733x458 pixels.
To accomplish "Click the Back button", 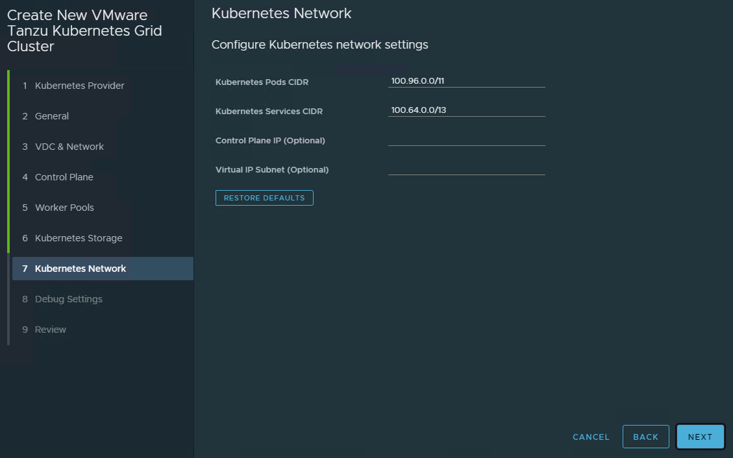I will pos(645,437).
